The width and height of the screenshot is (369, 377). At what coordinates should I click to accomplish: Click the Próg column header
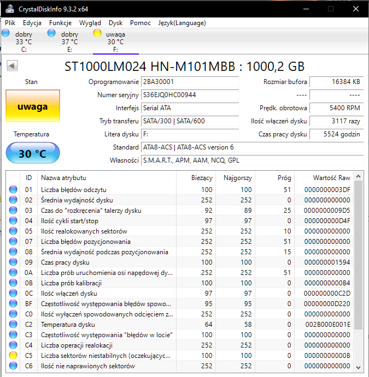point(274,178)
